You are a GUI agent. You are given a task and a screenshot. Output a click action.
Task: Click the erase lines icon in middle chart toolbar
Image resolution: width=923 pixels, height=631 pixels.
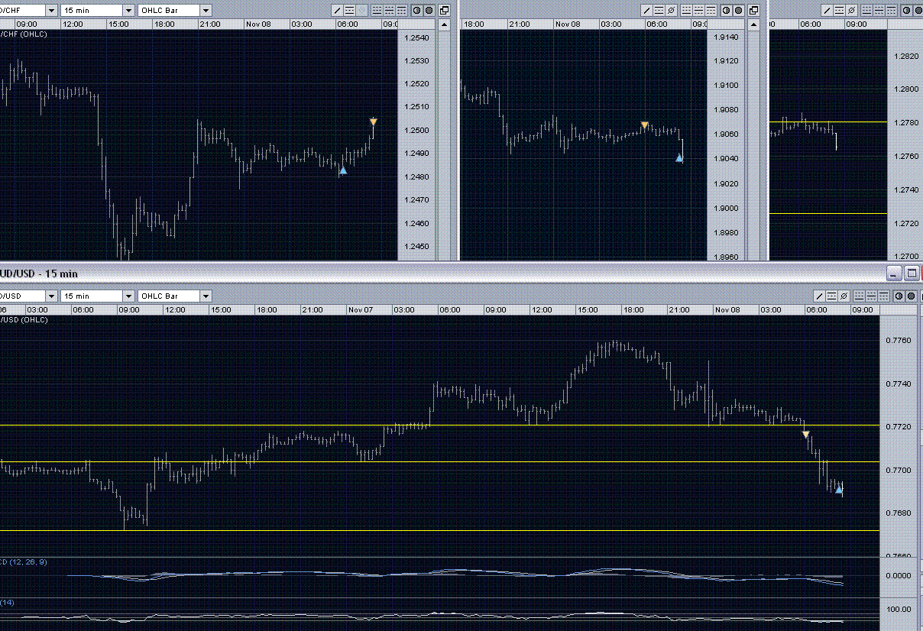click(672, 11)
